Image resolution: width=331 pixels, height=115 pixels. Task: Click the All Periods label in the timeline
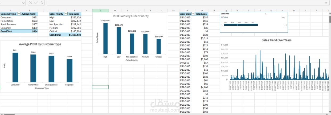coord(224,17)
